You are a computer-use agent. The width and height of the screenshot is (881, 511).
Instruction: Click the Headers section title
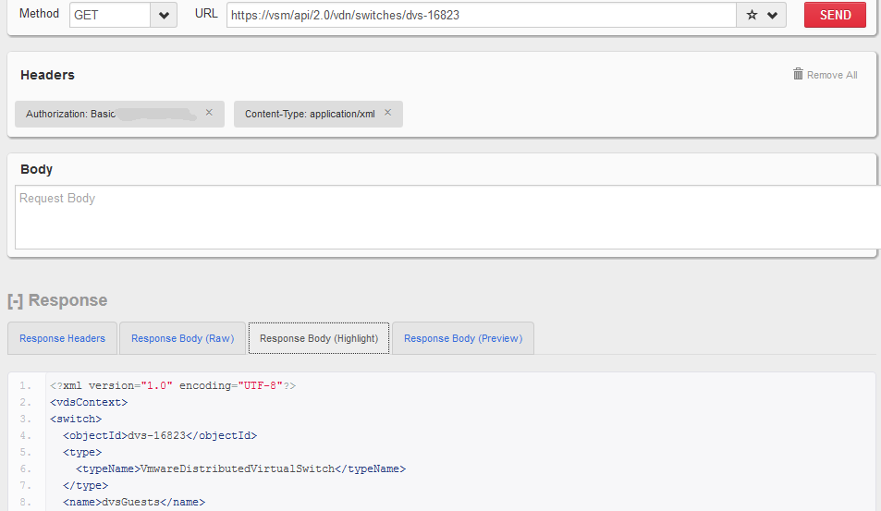47,75
